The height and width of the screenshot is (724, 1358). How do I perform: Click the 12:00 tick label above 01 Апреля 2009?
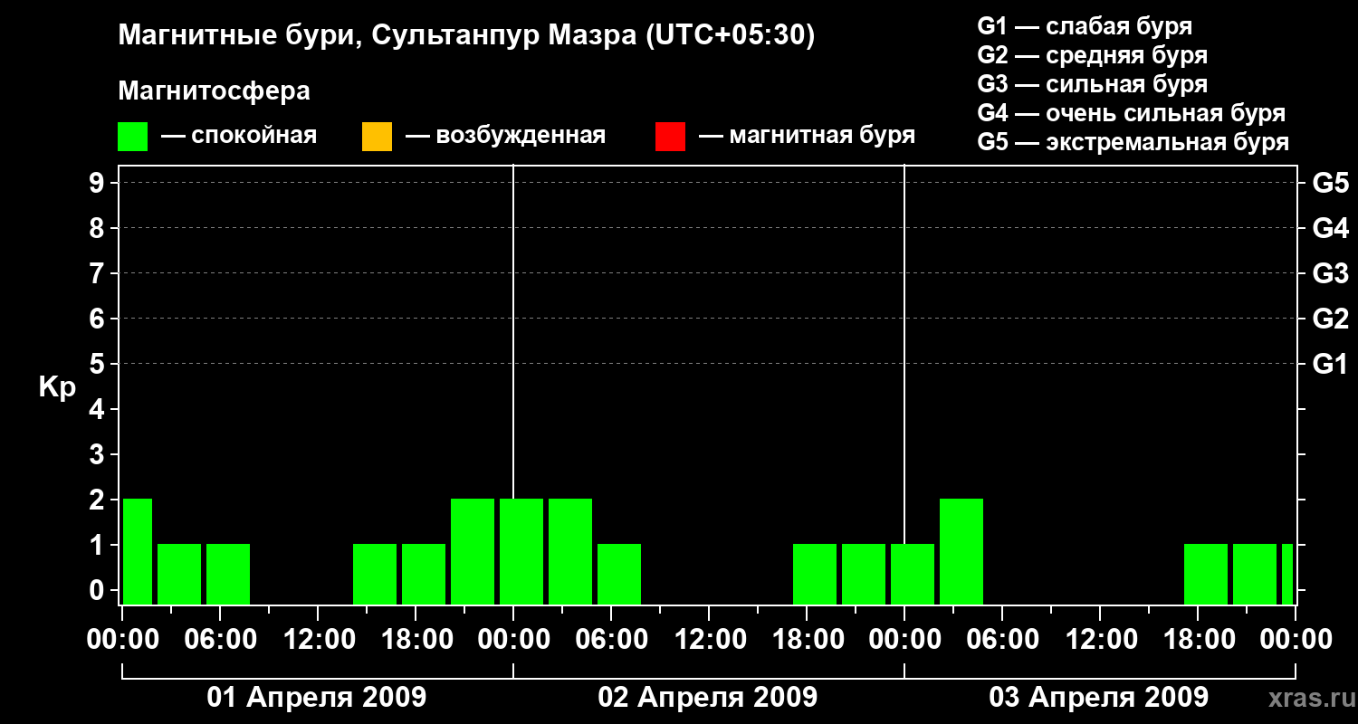click(x=318, y=640)
